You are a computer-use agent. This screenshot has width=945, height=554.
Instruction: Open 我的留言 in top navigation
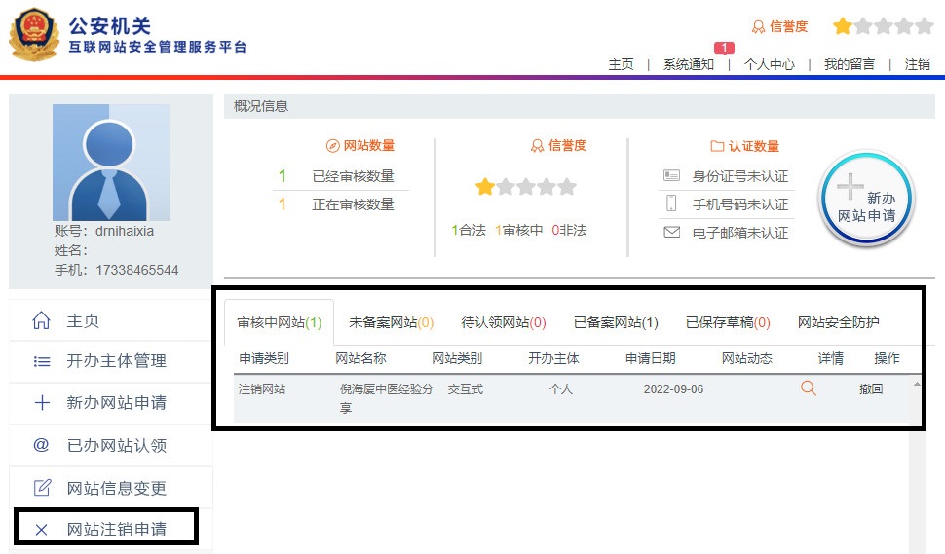pyautogui.click(x=850, y=64)
